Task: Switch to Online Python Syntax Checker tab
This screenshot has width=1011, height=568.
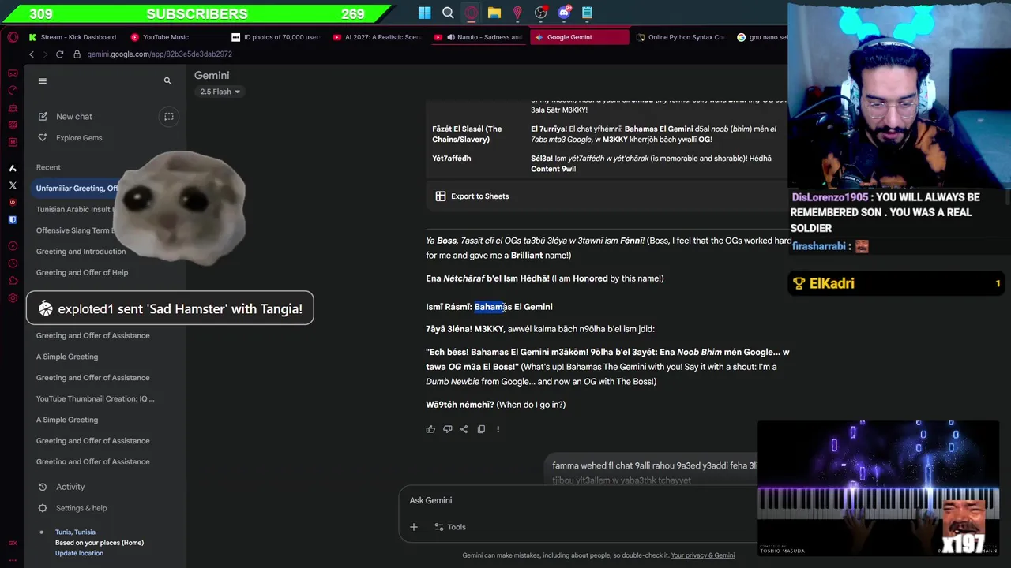Action: [681, 37]
